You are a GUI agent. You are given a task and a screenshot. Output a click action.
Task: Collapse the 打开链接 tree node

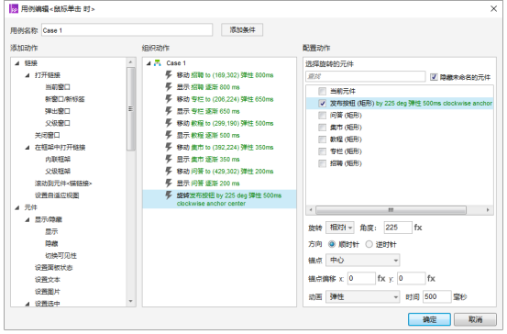tap(28, 75)
